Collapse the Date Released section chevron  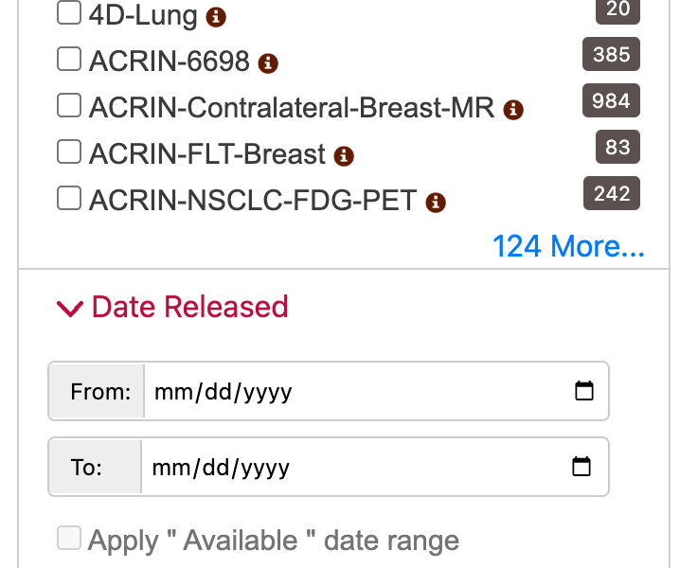pos(70,309)
